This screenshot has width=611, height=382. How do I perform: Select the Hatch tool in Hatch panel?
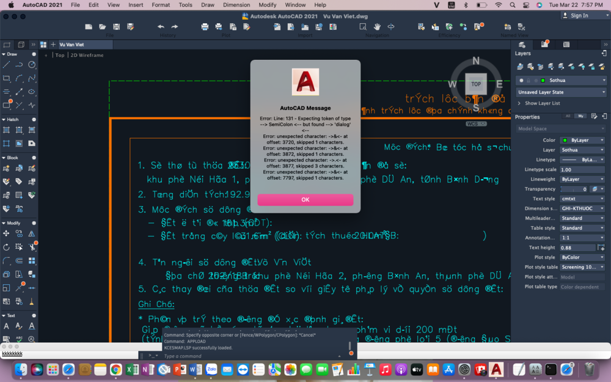[6, 130]
